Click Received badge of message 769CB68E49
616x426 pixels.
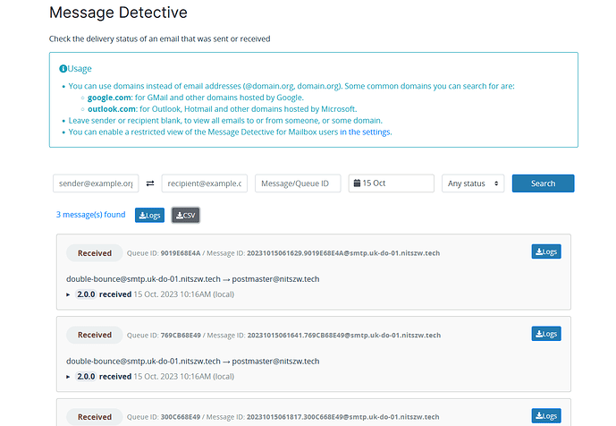[x=95, y=335]
